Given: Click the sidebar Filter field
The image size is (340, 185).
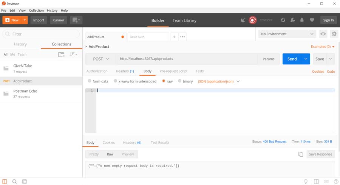Looking at the screenshot, I should pyautogui.click(x=41, y=34).
